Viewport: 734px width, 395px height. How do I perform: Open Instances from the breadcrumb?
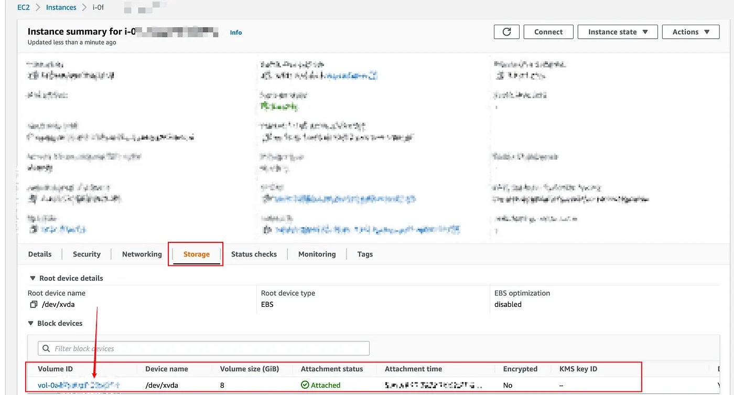pos(61,7)
